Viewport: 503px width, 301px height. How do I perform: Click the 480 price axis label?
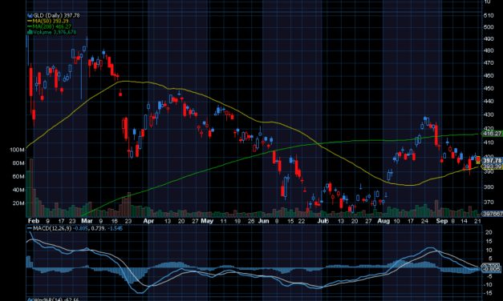click(489, 50)
